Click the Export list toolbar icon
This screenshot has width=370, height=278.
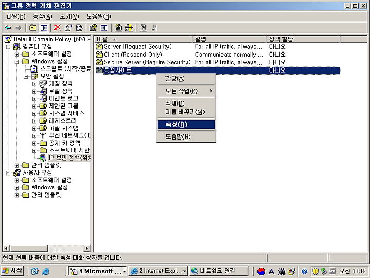(x=79, y=28)
